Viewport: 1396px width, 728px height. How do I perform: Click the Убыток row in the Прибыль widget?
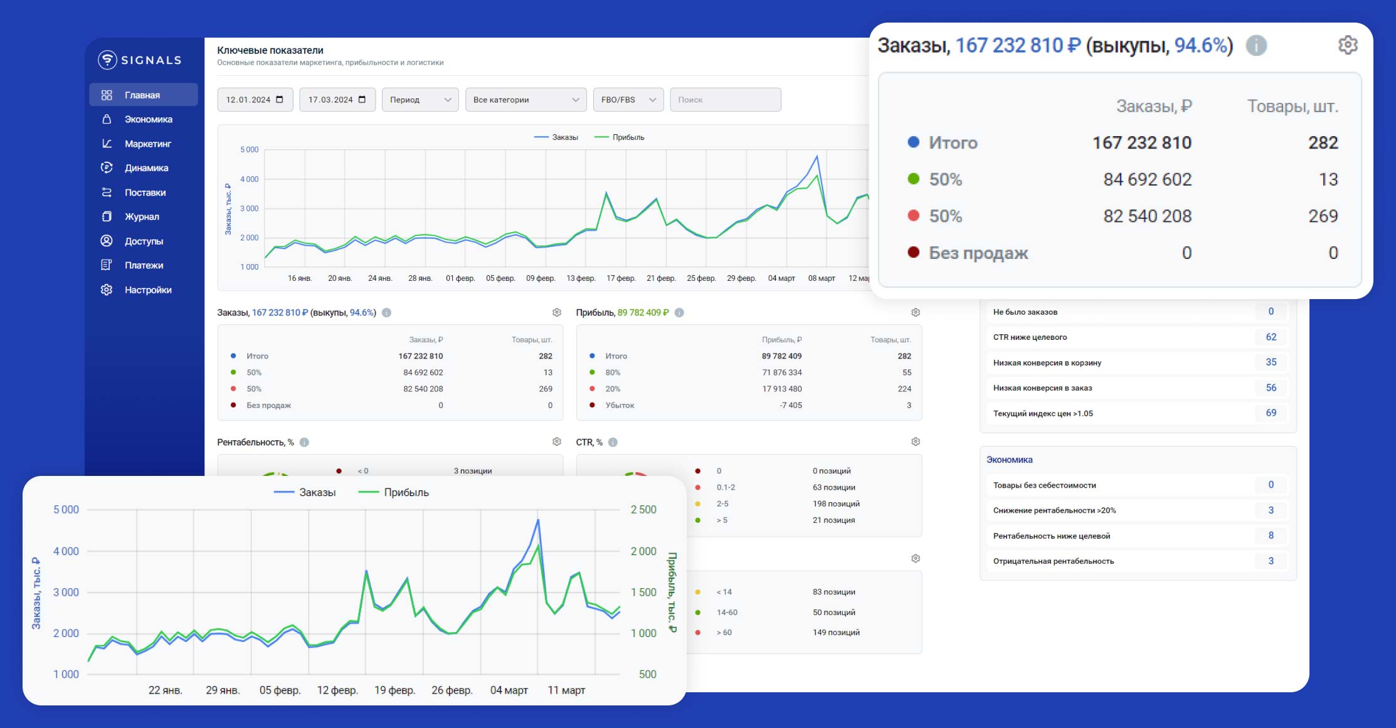tap(749, 405)
